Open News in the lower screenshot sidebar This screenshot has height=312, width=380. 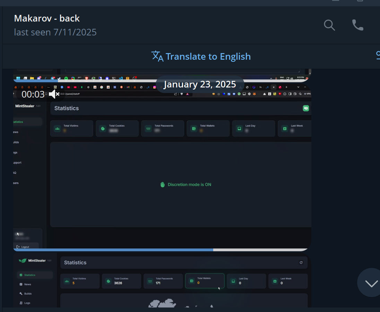coord(25,284)
